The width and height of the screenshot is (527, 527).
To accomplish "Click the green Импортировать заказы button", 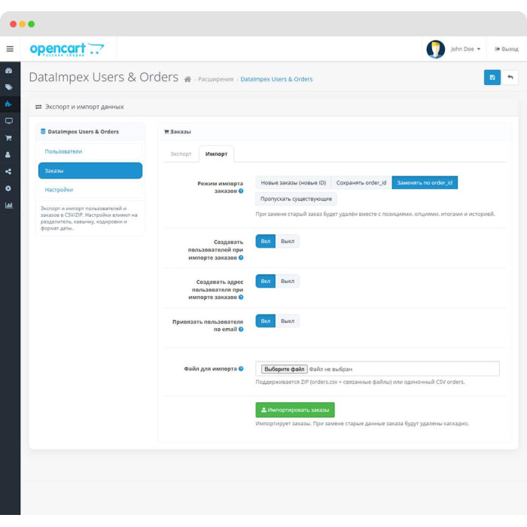I will [295, 410].
